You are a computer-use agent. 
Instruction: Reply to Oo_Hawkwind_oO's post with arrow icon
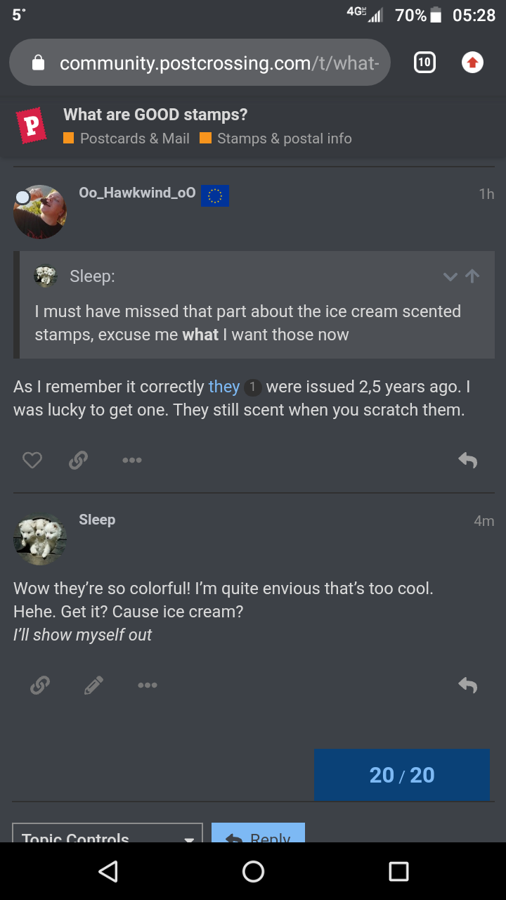467,461
